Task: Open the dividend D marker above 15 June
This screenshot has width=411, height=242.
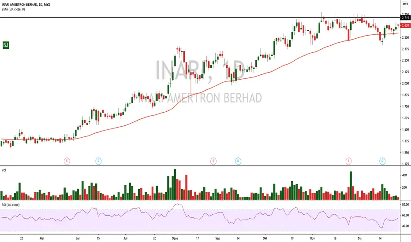Action: 98,161
